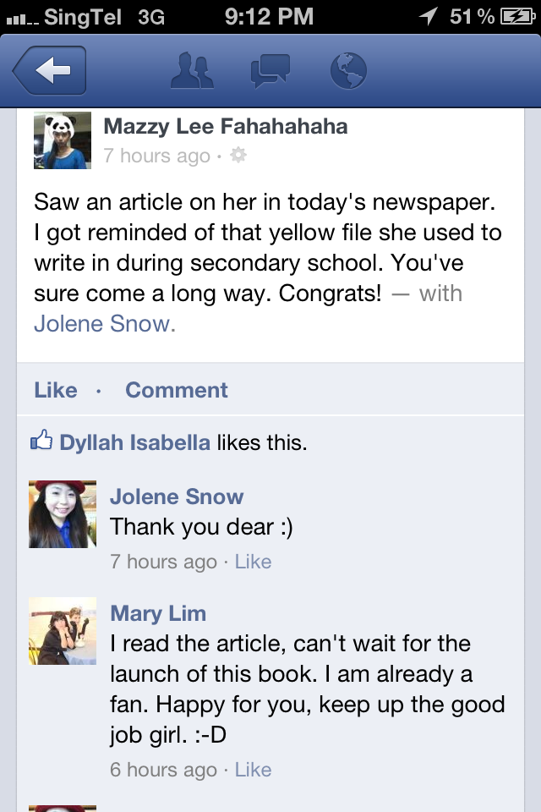Tap the back arrow button
This screenshot has height=812, width=541.
point(50,70)
